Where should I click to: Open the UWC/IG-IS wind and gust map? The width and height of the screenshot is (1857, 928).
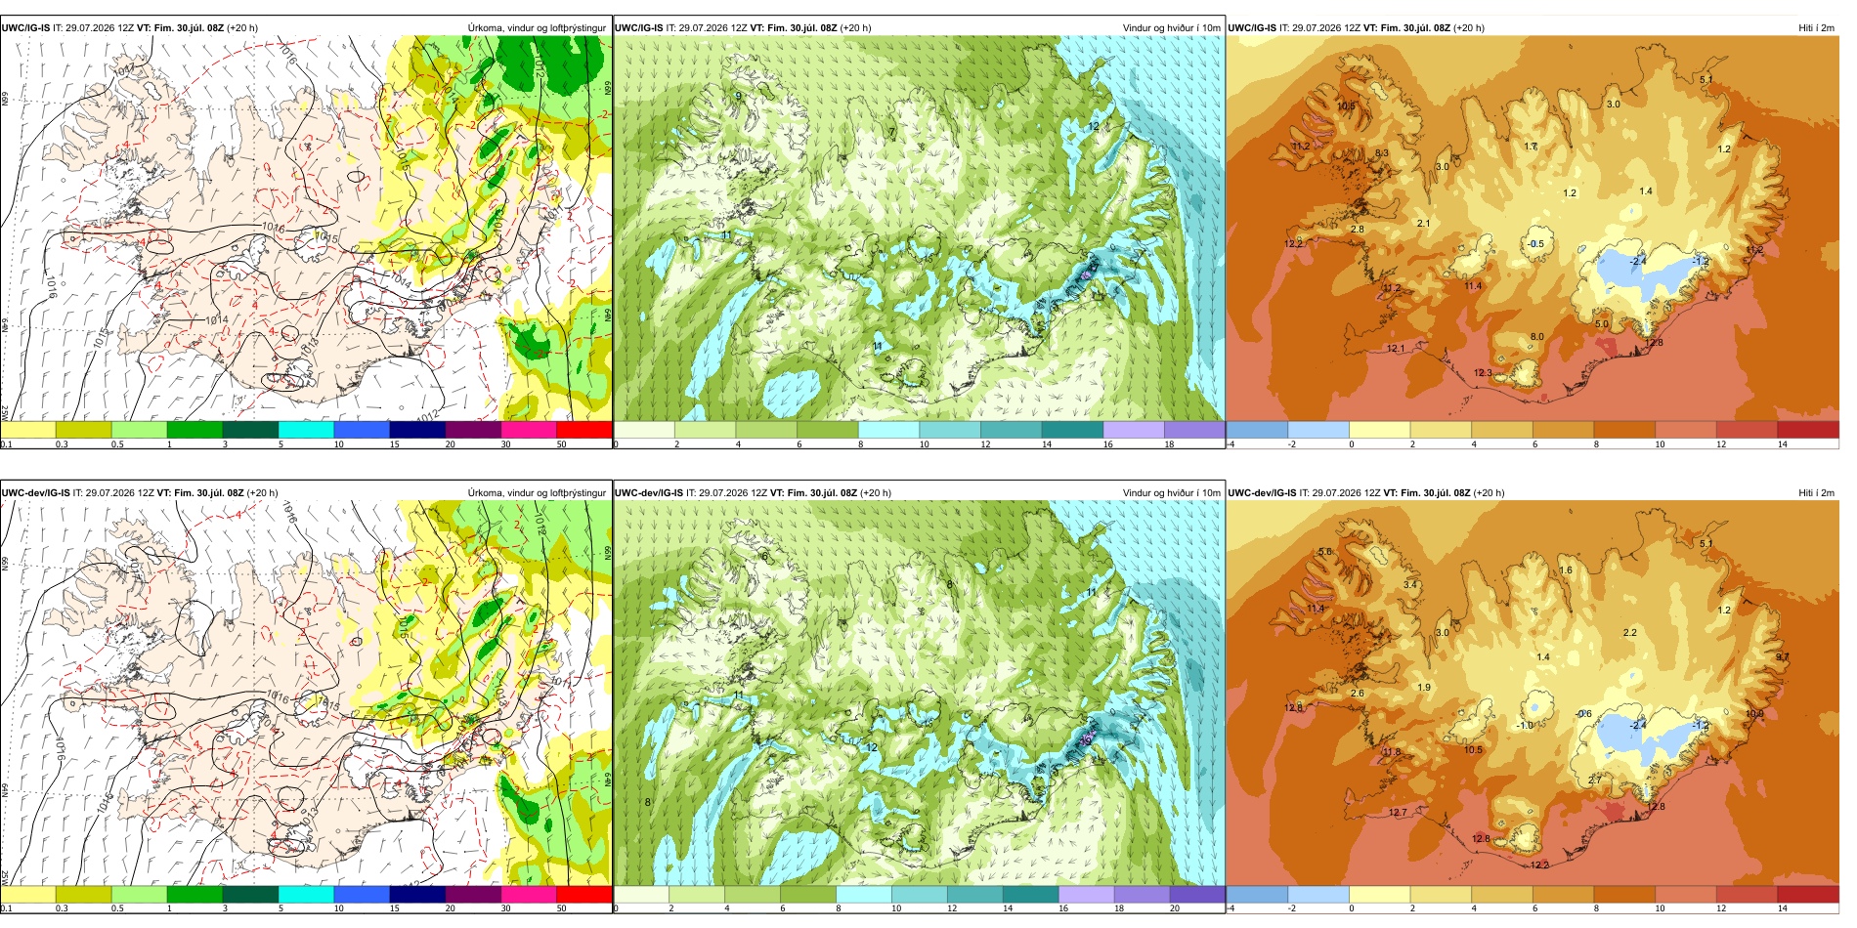tap(919, 229)
